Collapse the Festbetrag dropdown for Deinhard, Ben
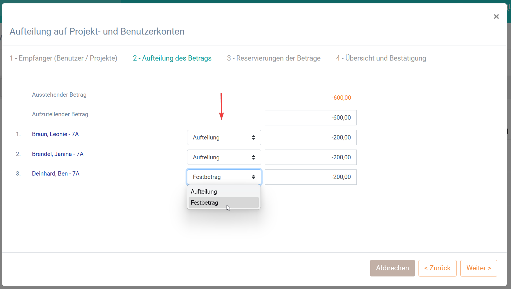Screen dimensions: 511x289 [x=224, y=177]
